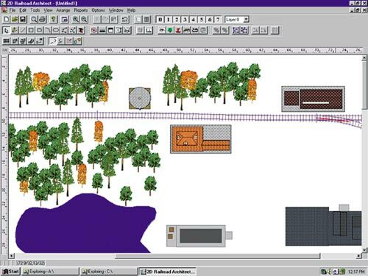Click the Windows Start button

(10, 272)
